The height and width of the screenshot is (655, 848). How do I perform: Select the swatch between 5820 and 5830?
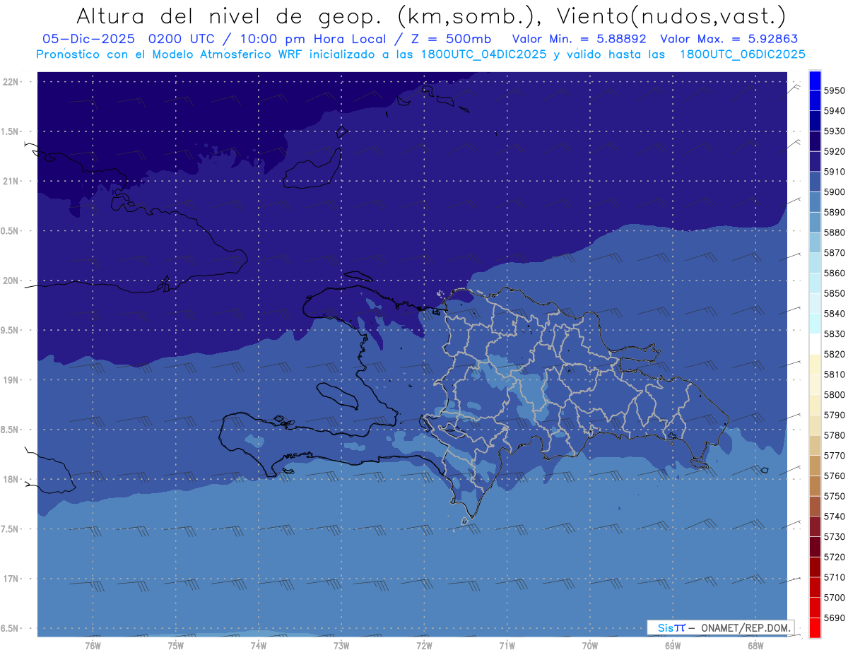[x=815, y=344]
